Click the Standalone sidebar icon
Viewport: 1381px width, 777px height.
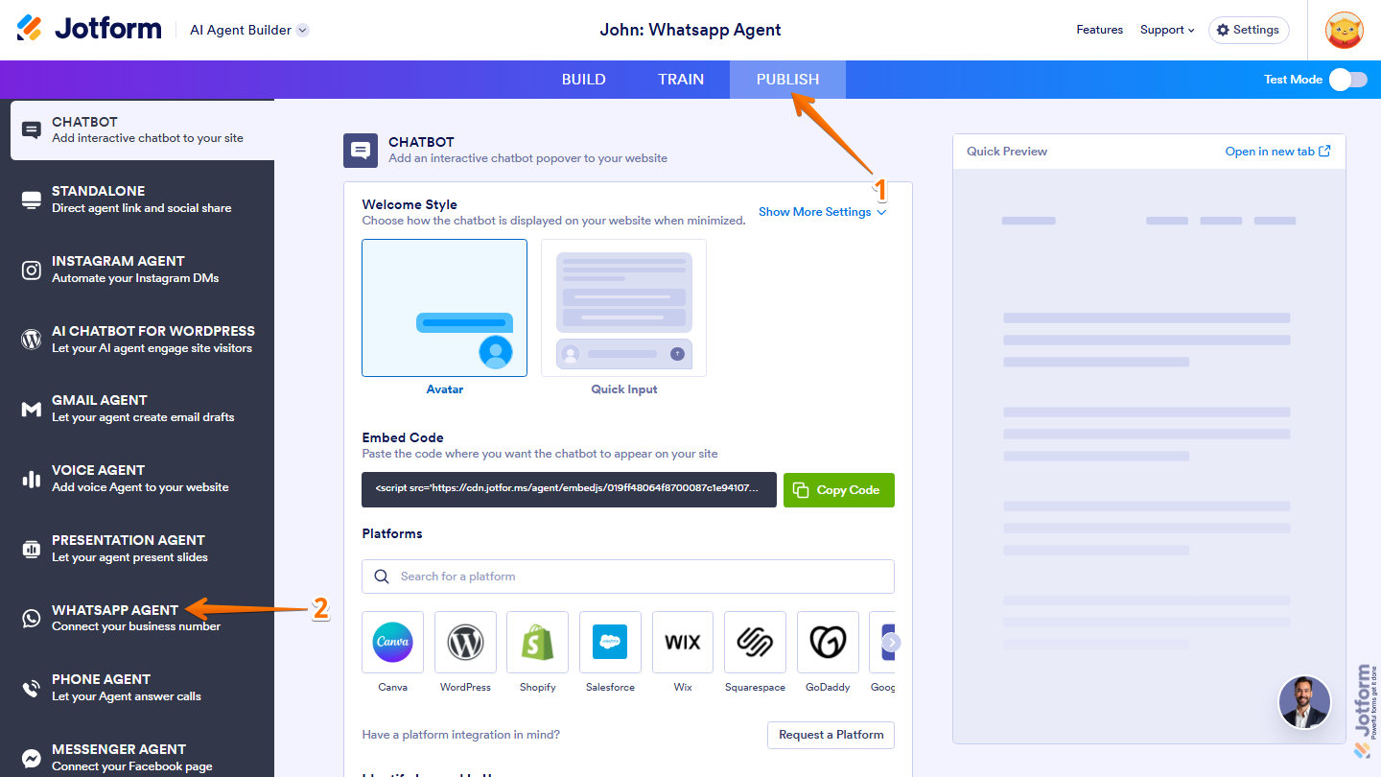pos(32,200)
